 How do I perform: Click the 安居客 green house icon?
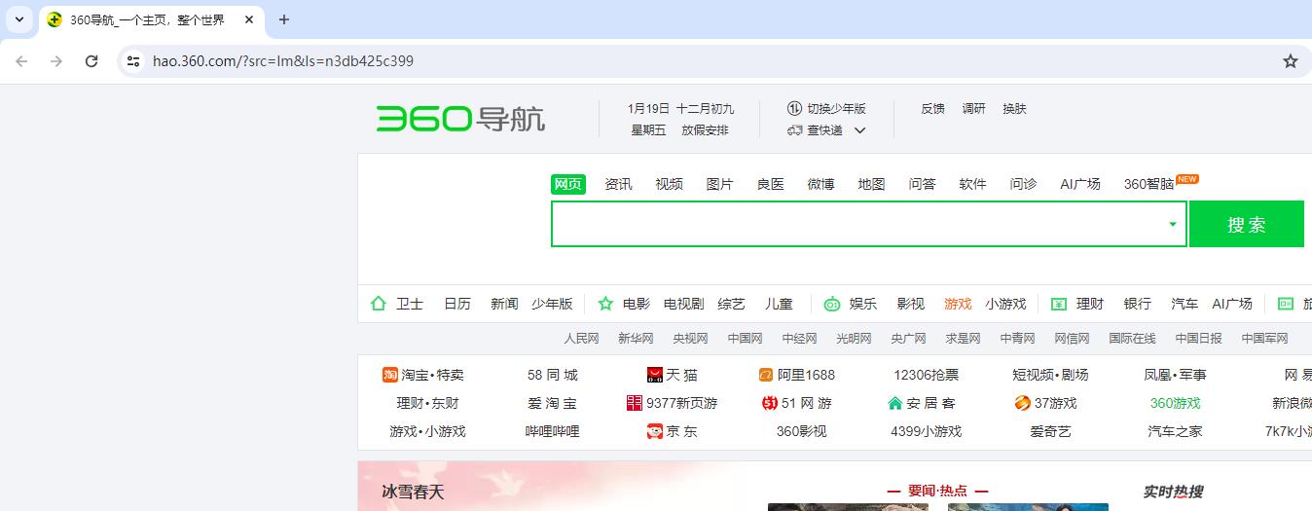(x=895, y=403)
